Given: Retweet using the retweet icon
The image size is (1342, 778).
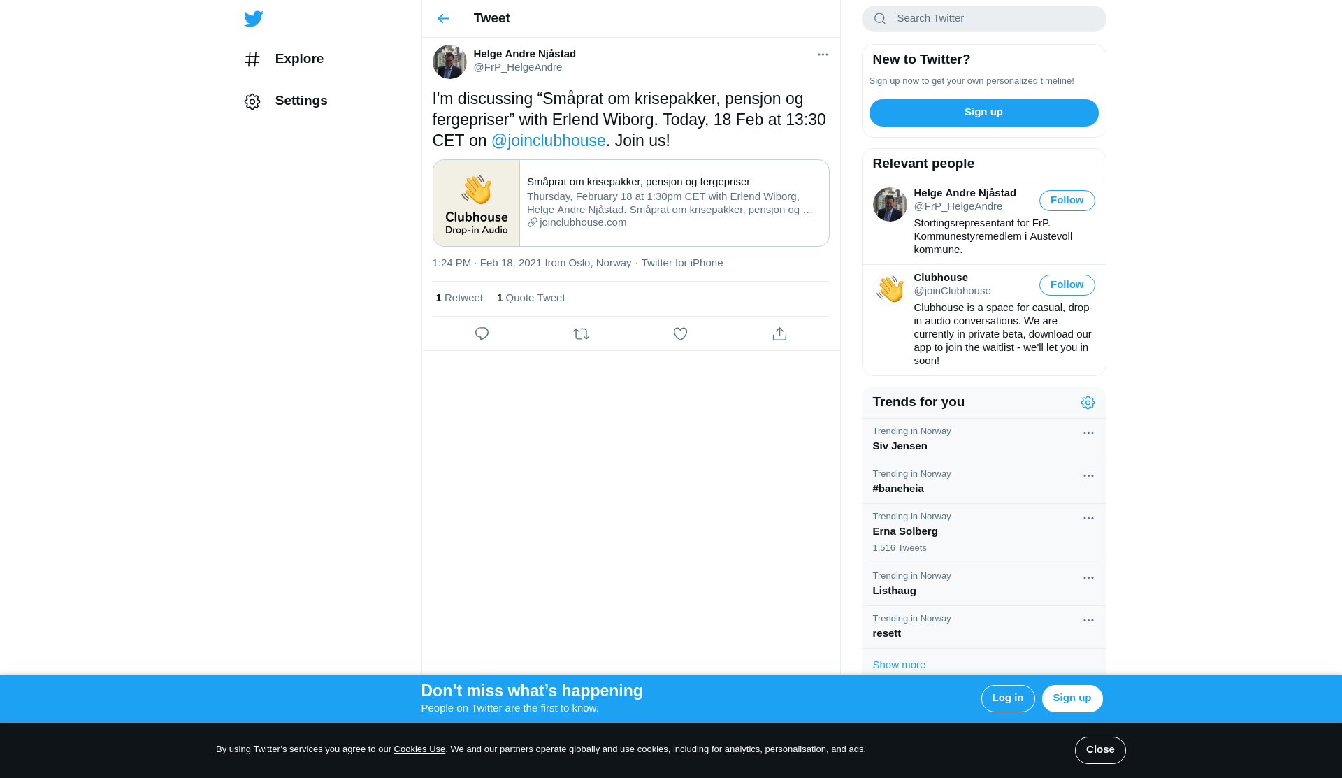Looking at the screenshot, I should (x=581, y=334).
